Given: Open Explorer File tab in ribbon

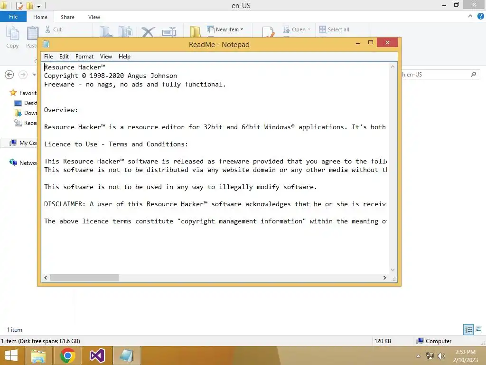Looking at the screenshot, I should [13, 17].
